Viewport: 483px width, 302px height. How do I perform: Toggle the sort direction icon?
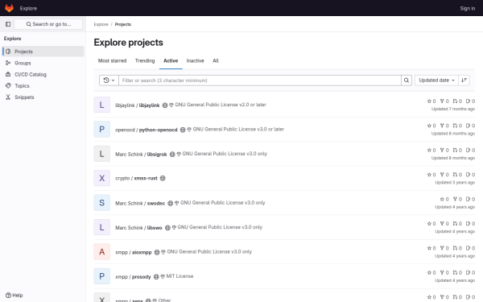click(464, 81)
